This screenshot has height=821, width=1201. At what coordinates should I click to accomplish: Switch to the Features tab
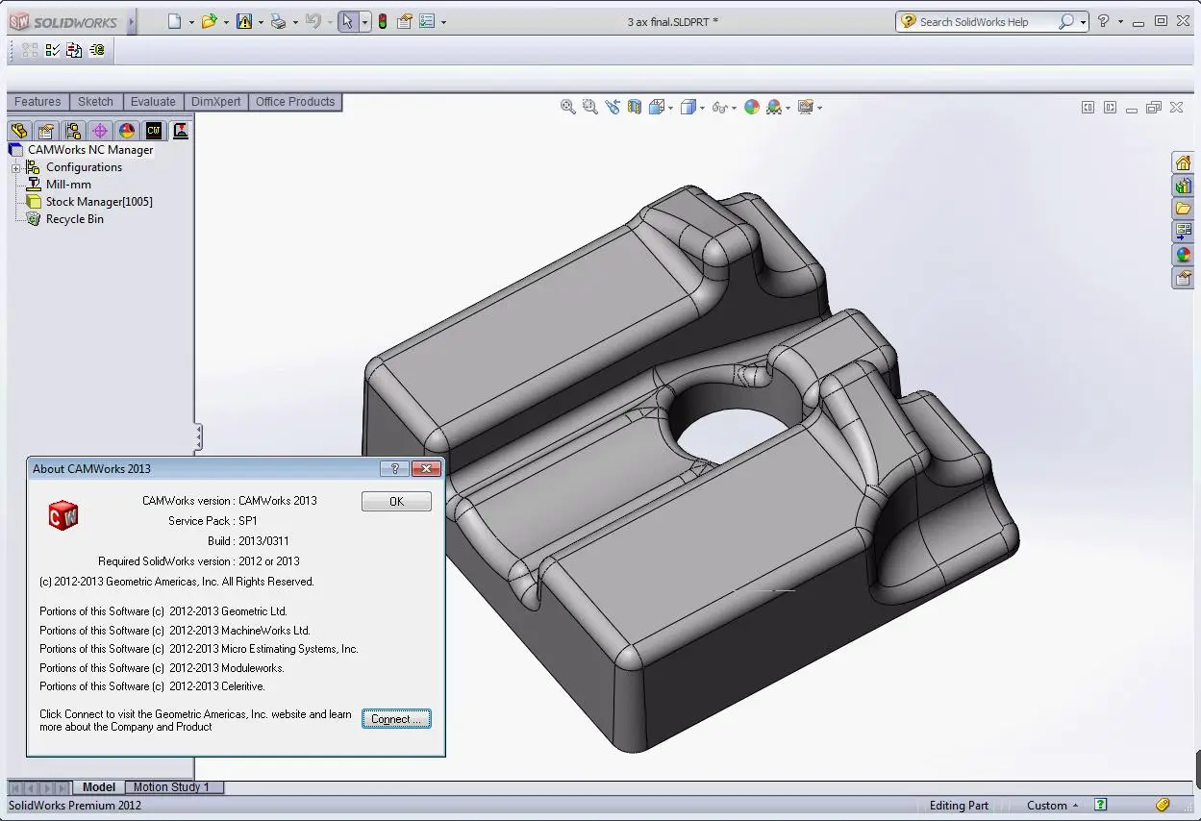tap(38, 102)
